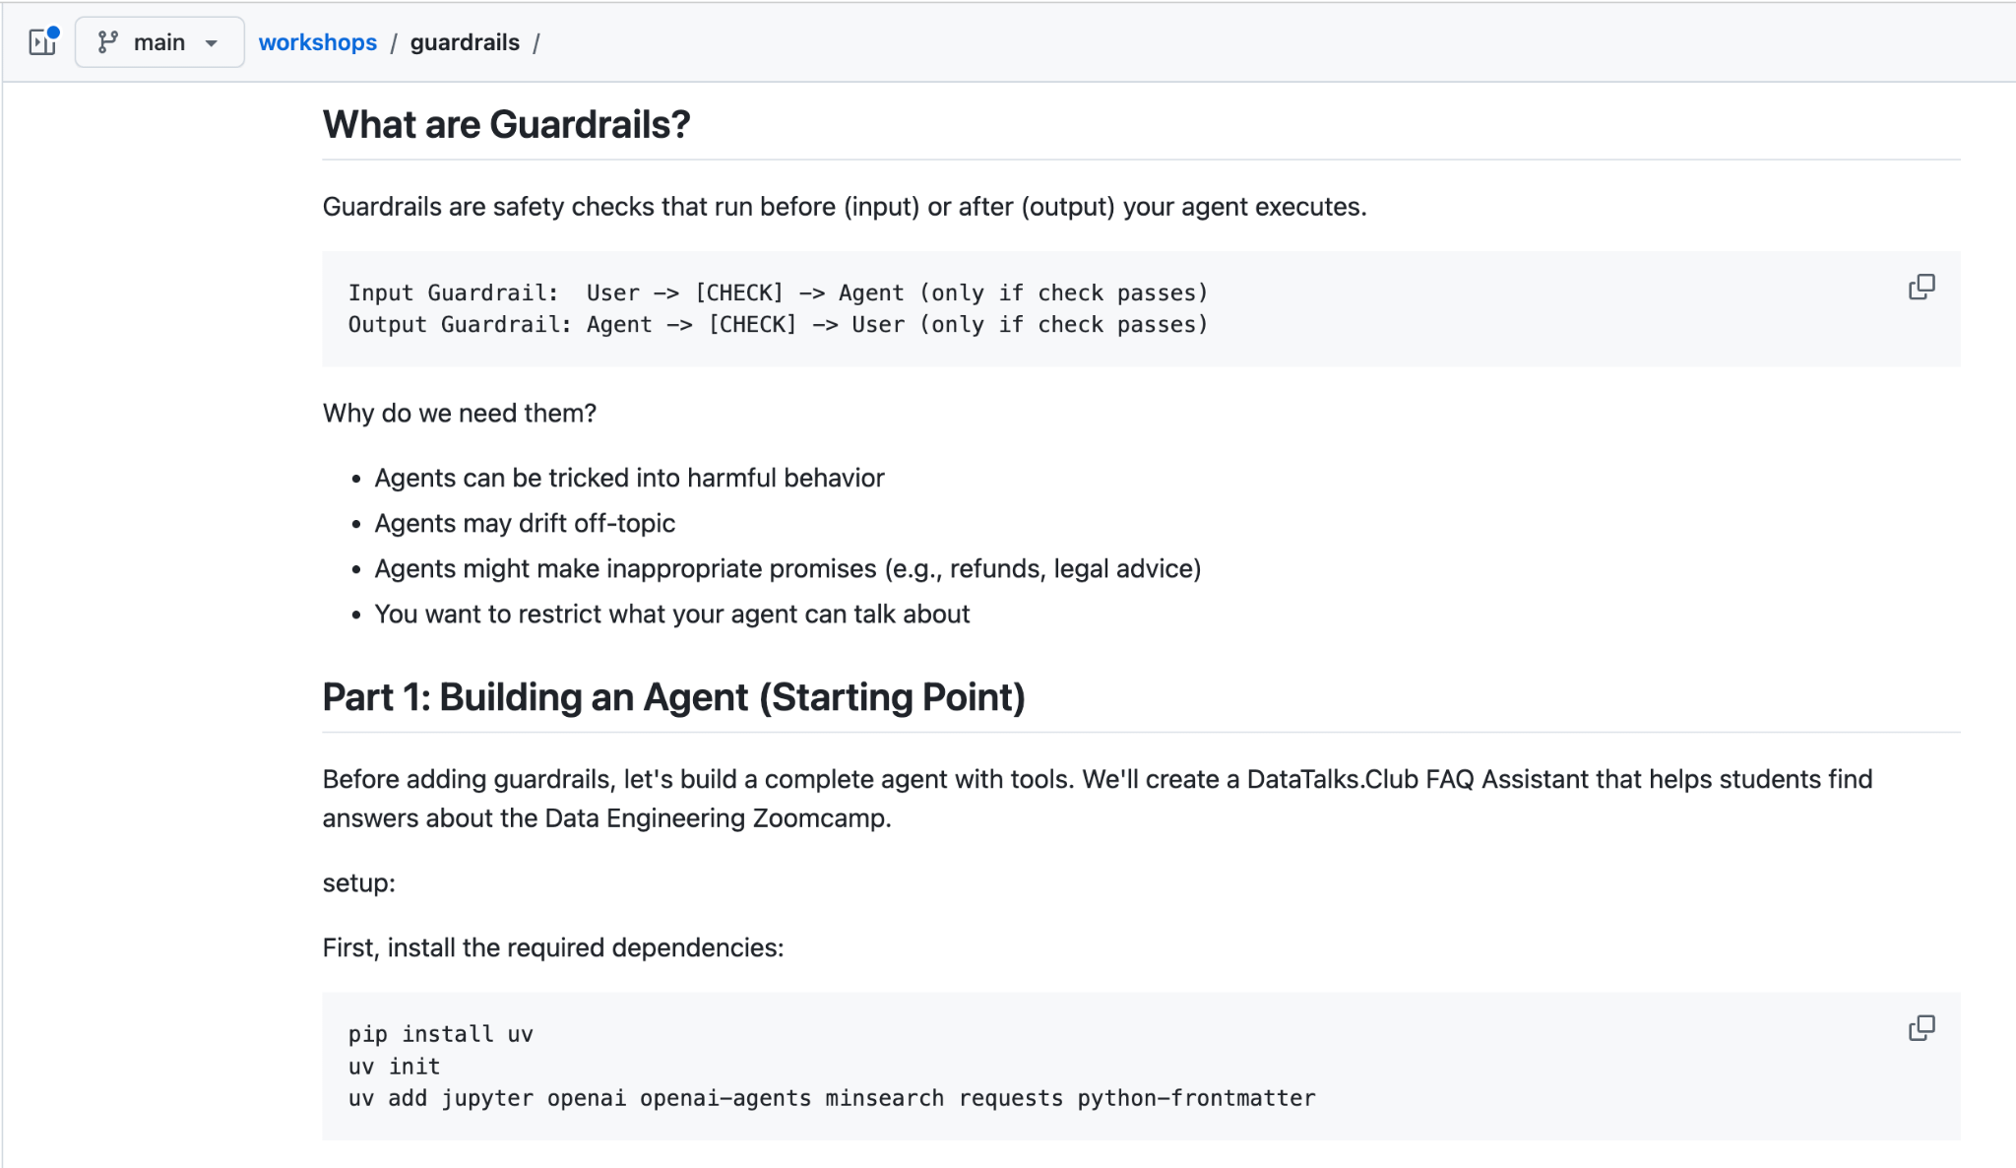Click the bullet about harmful behavior

629,478
